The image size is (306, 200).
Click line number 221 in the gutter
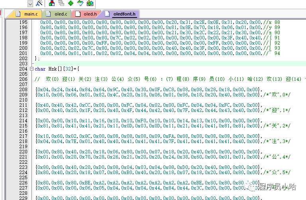pos(23,157)
